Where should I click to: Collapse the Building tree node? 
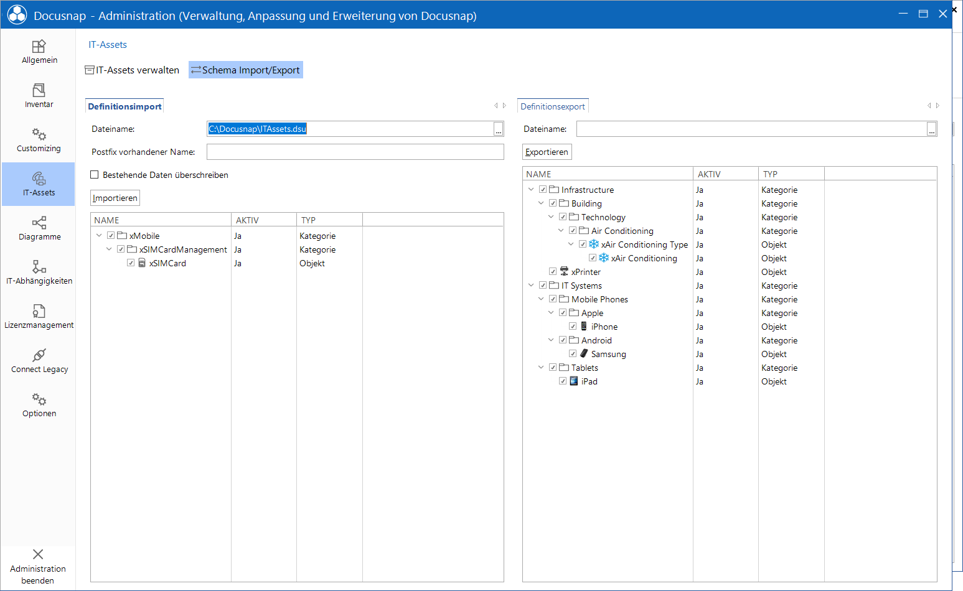(541, 203)
